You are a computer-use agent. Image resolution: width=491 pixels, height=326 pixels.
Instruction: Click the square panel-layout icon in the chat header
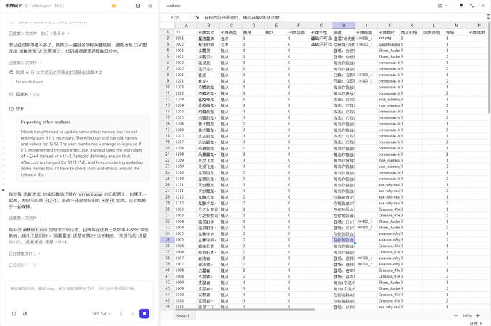coord(138,6)
